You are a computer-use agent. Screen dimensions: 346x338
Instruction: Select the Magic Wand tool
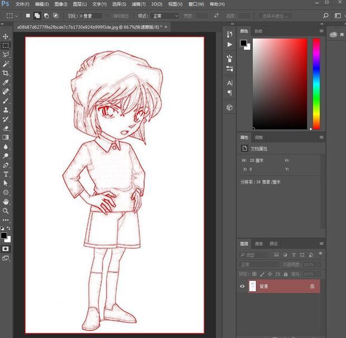[6, 64]
